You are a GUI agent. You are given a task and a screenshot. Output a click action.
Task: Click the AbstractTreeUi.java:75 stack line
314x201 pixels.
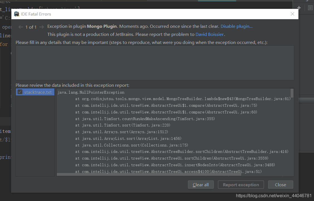(x=166, y=105)
